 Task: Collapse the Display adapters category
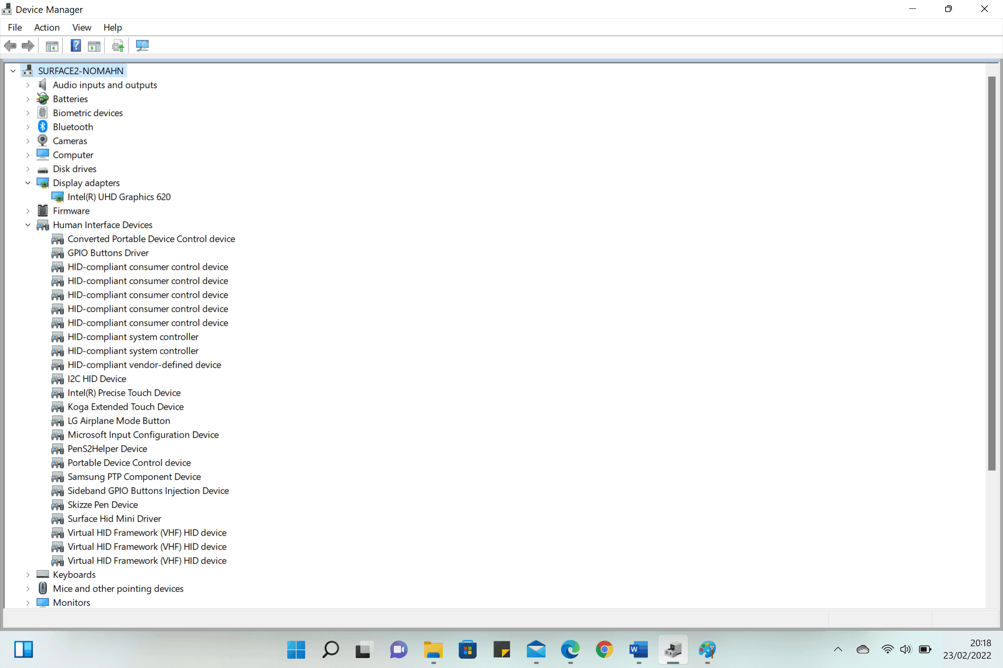point(28,183)
